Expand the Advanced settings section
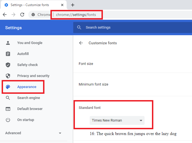The image size is (192, 143). 33,133
